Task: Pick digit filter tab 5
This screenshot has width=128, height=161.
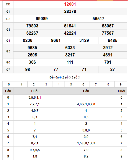Action: pos(71,84)
